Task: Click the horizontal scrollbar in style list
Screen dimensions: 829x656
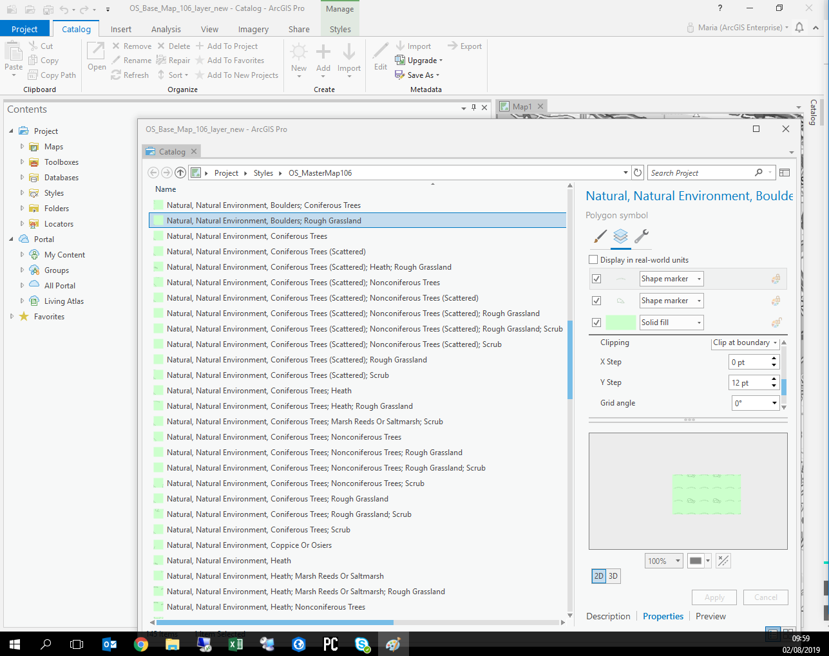Action: pos(274,623)
